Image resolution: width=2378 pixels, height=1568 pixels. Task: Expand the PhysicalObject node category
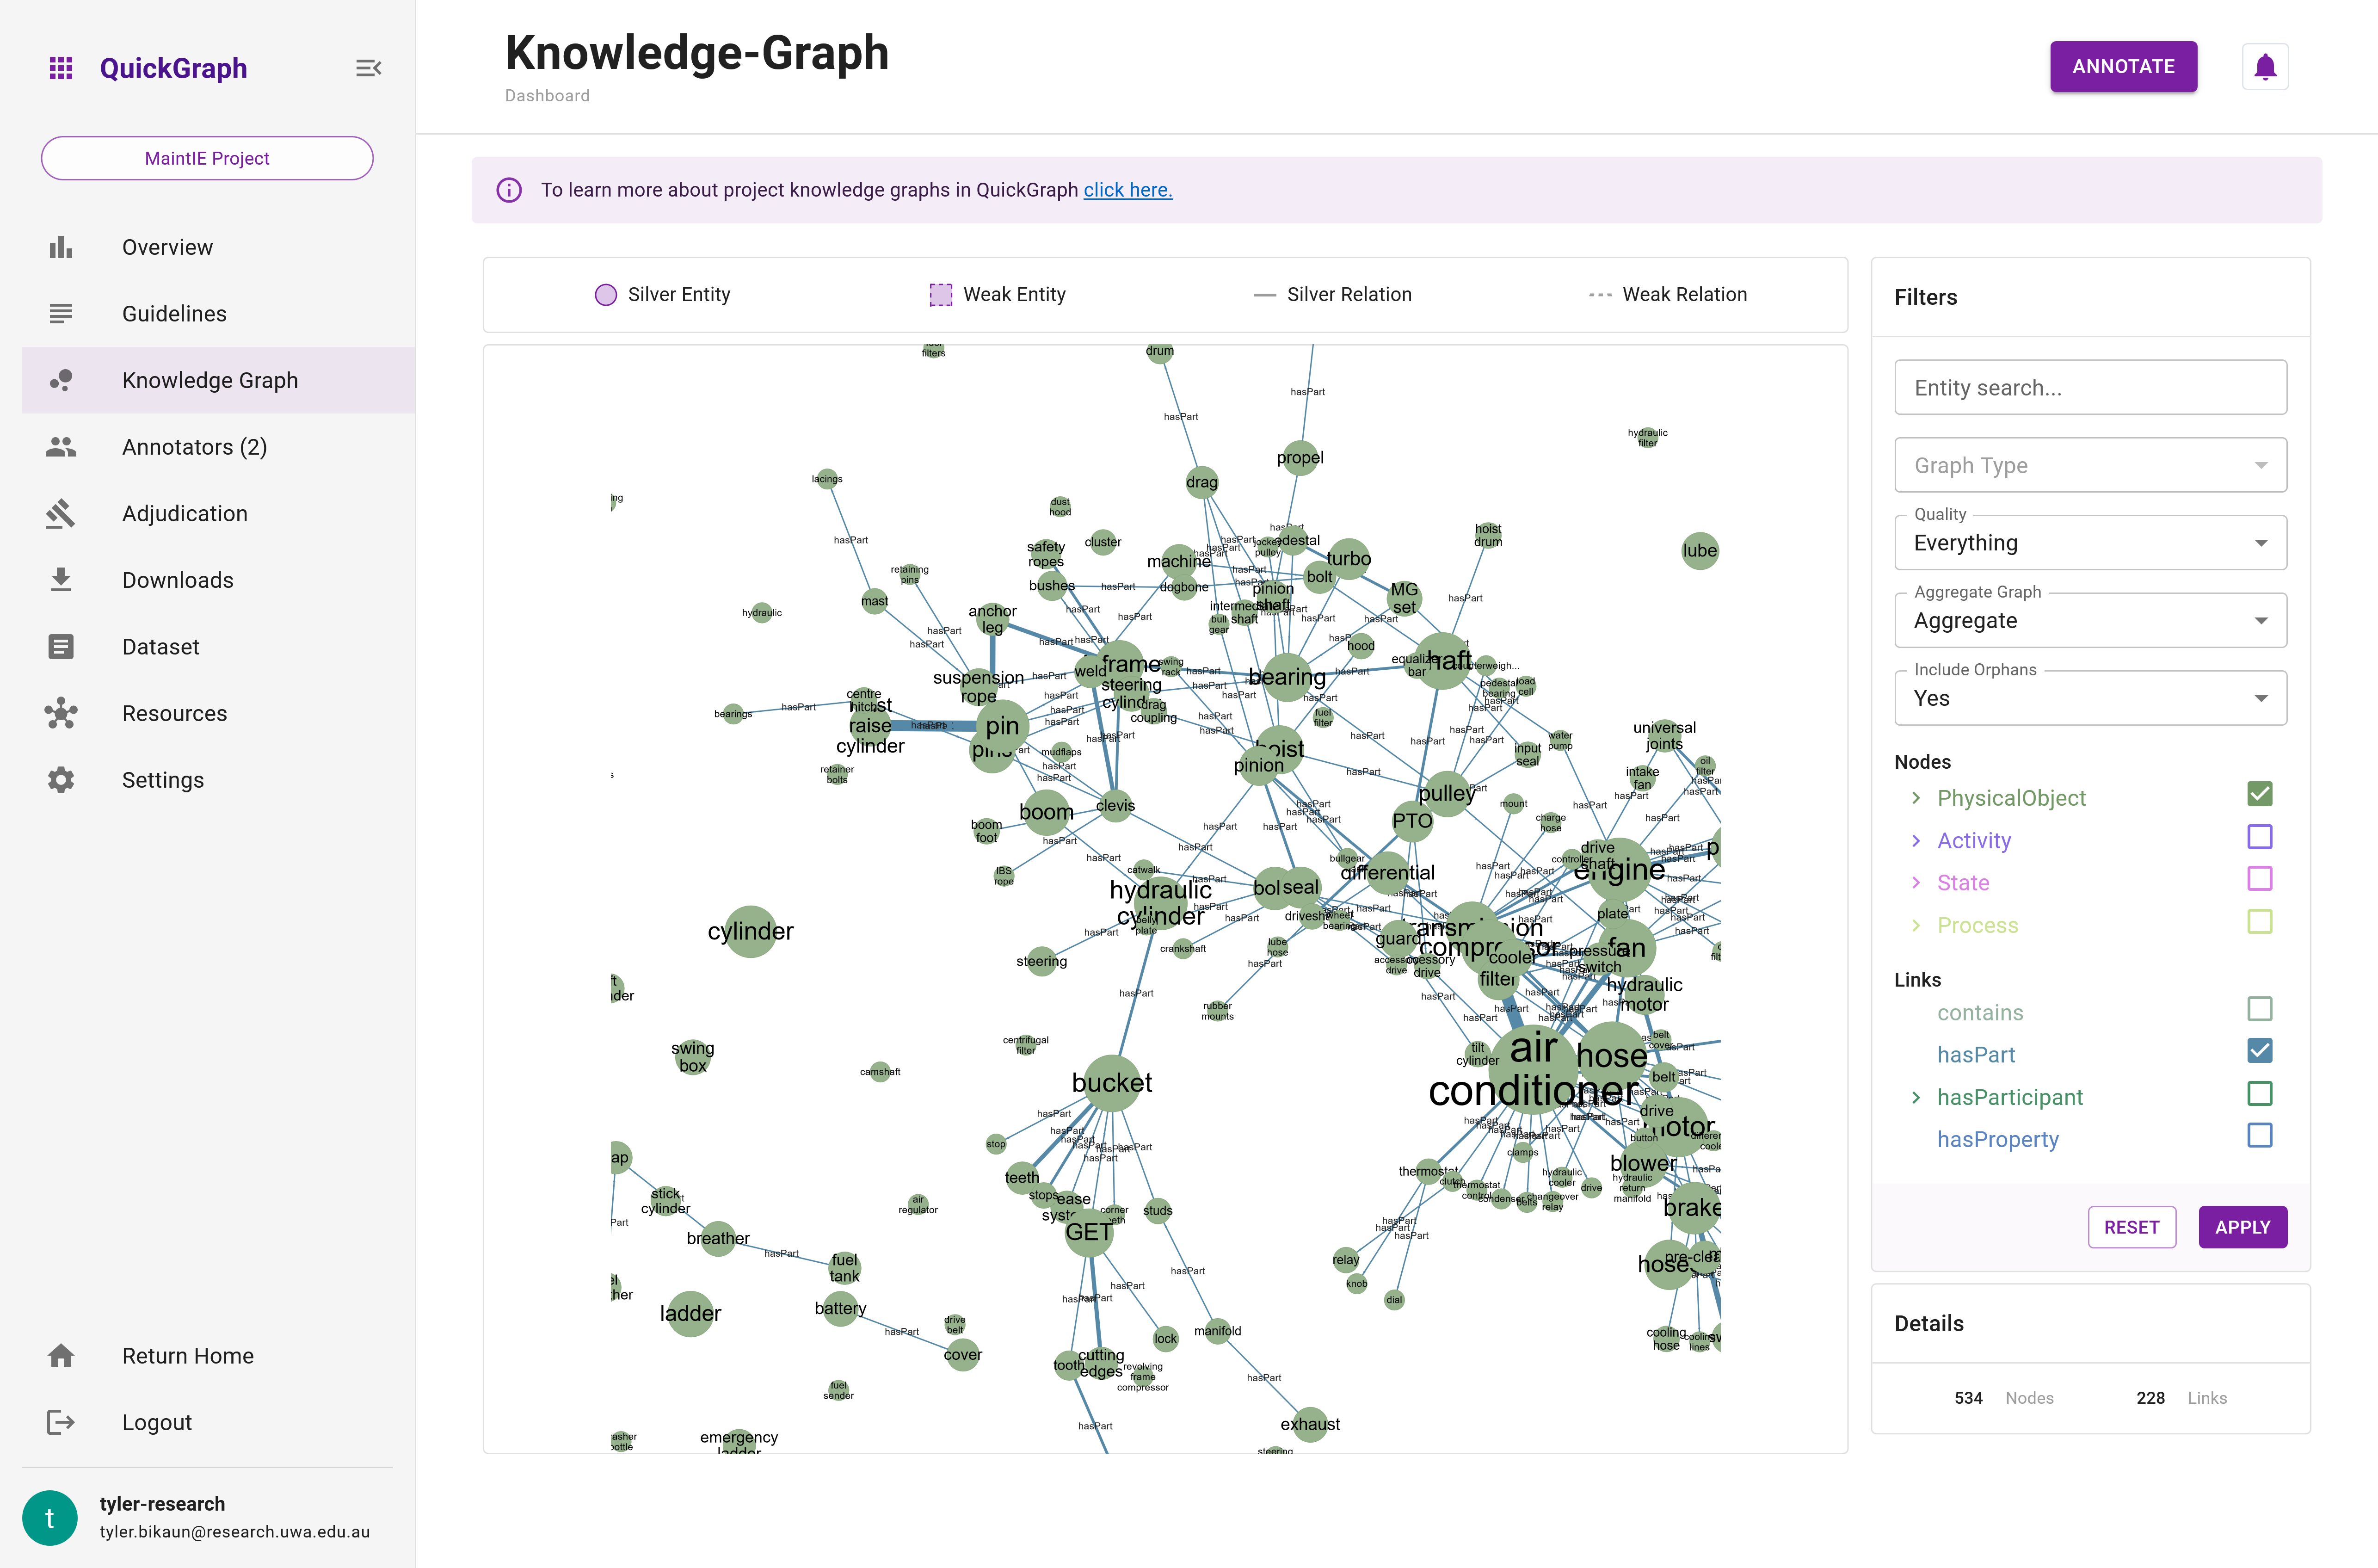pyautogui.click(x=1916, y=797)
